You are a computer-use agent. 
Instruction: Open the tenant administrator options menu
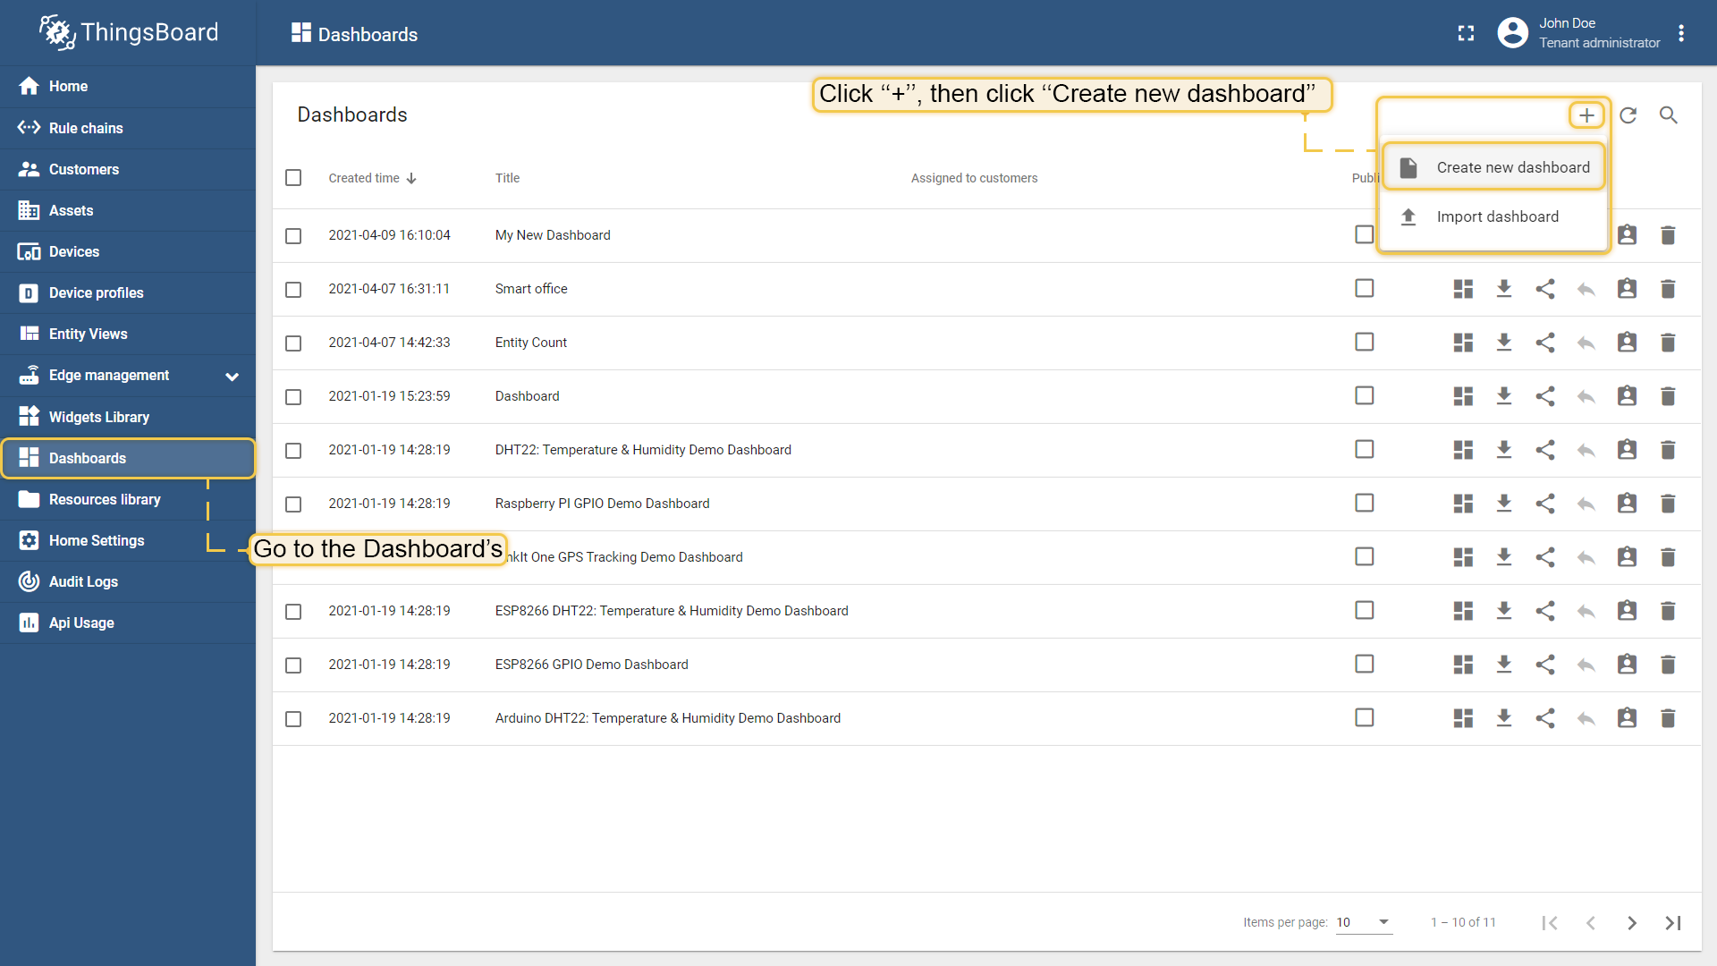[1681, 33]
